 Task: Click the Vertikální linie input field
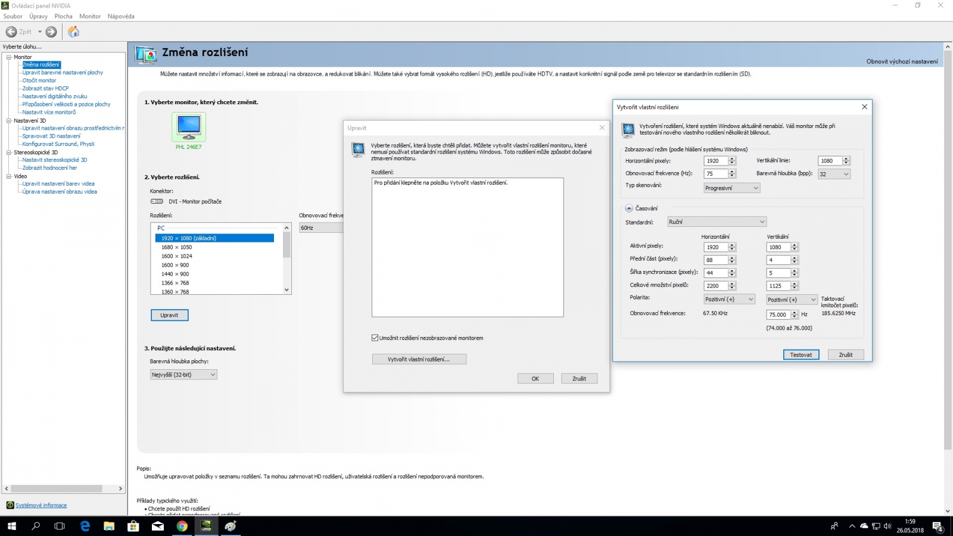(x=830, y=161)
